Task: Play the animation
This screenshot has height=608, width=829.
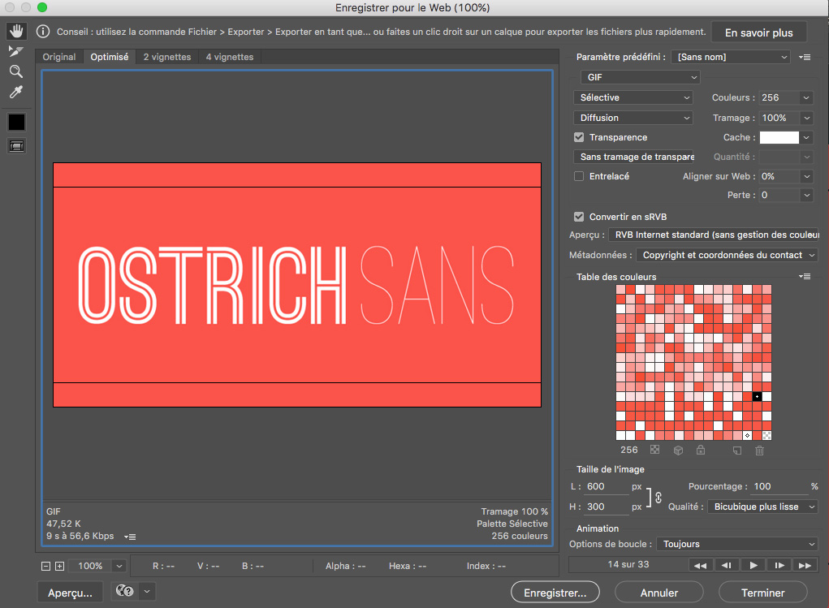Action: [753, 565]
